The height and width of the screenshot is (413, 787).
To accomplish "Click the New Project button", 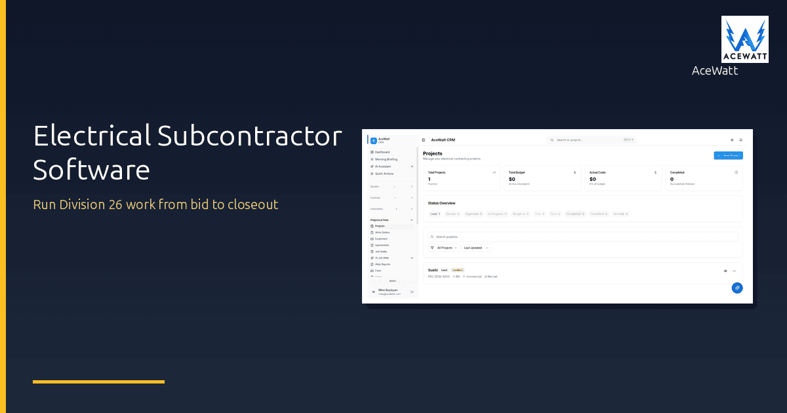I will coord(728,155).
